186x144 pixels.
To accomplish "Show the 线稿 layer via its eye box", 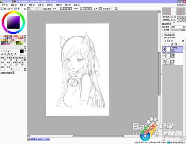I will pos(164,55).
